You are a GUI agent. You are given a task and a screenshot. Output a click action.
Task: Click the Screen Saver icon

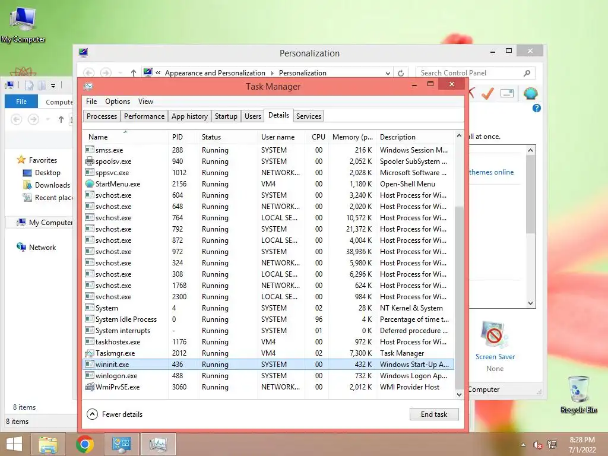pos(494,335)
